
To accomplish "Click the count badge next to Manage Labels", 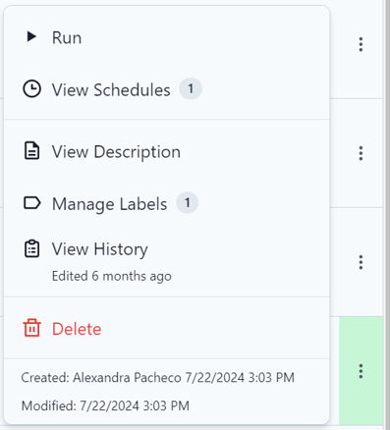I will (188, 202).
